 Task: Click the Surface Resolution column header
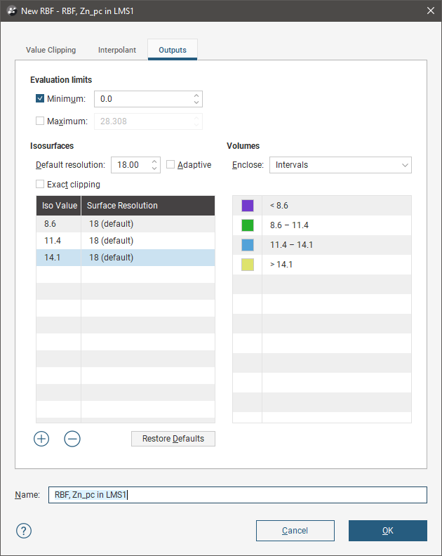pos(148,206)
